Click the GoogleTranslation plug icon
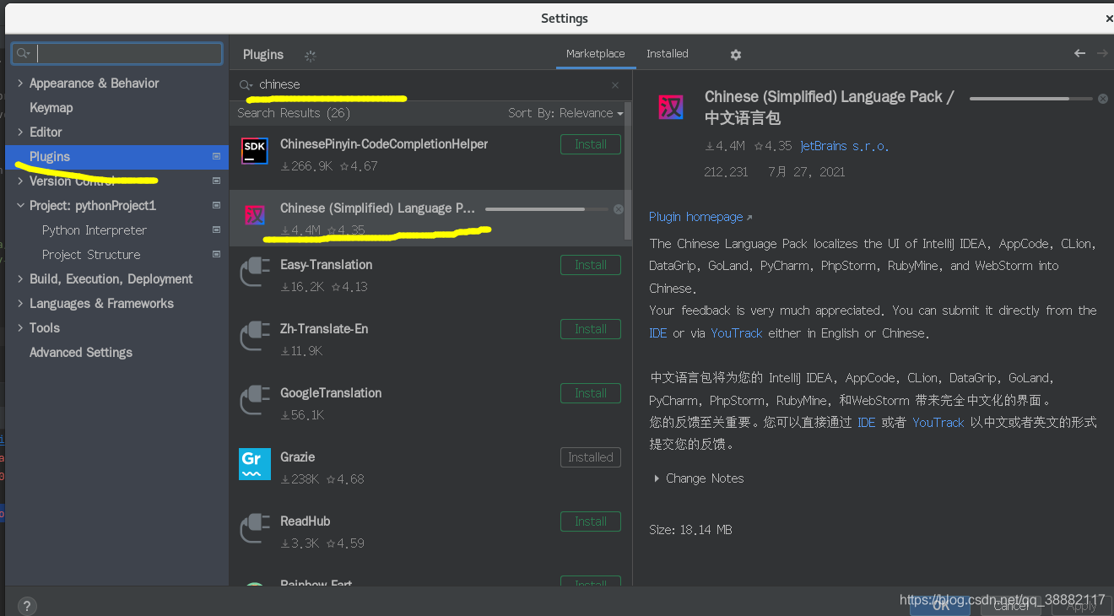The height and width of the screenshot is (616, 1114). click(255, 401)
